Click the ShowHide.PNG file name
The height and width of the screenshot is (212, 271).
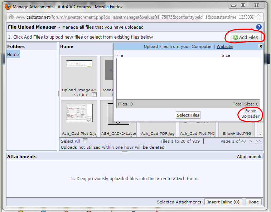tap(237, 133)
